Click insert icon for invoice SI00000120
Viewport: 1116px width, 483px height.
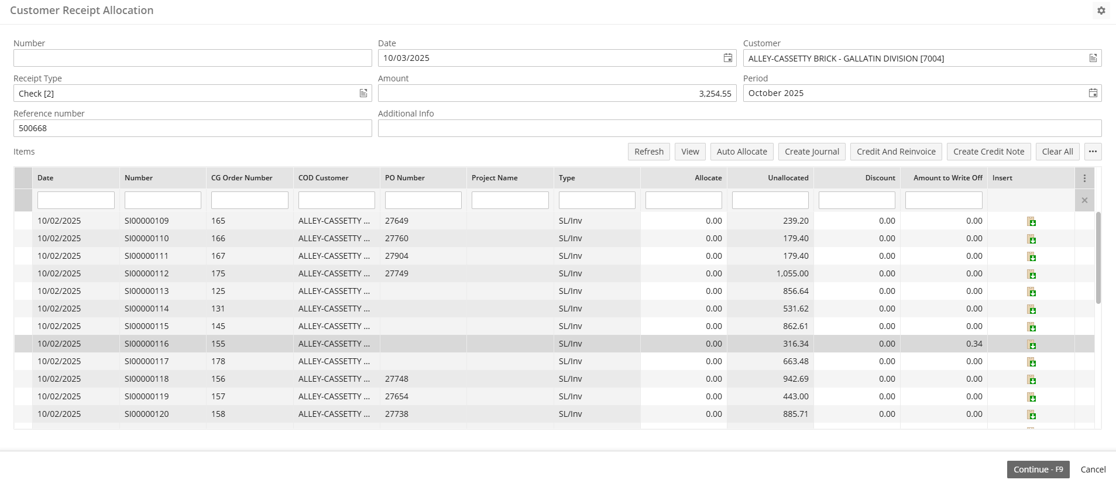(1031, 415)
